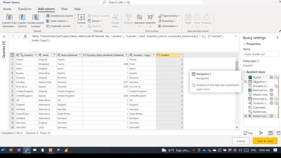Switch to Home tab
This screenshot has height=158, width=281.
click(7, 9)
